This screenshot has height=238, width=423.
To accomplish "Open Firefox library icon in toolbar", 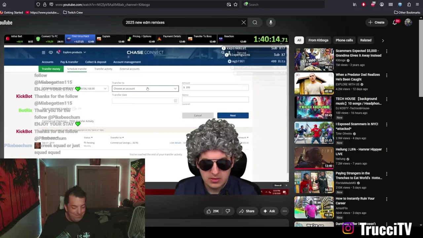I will 355,5.
